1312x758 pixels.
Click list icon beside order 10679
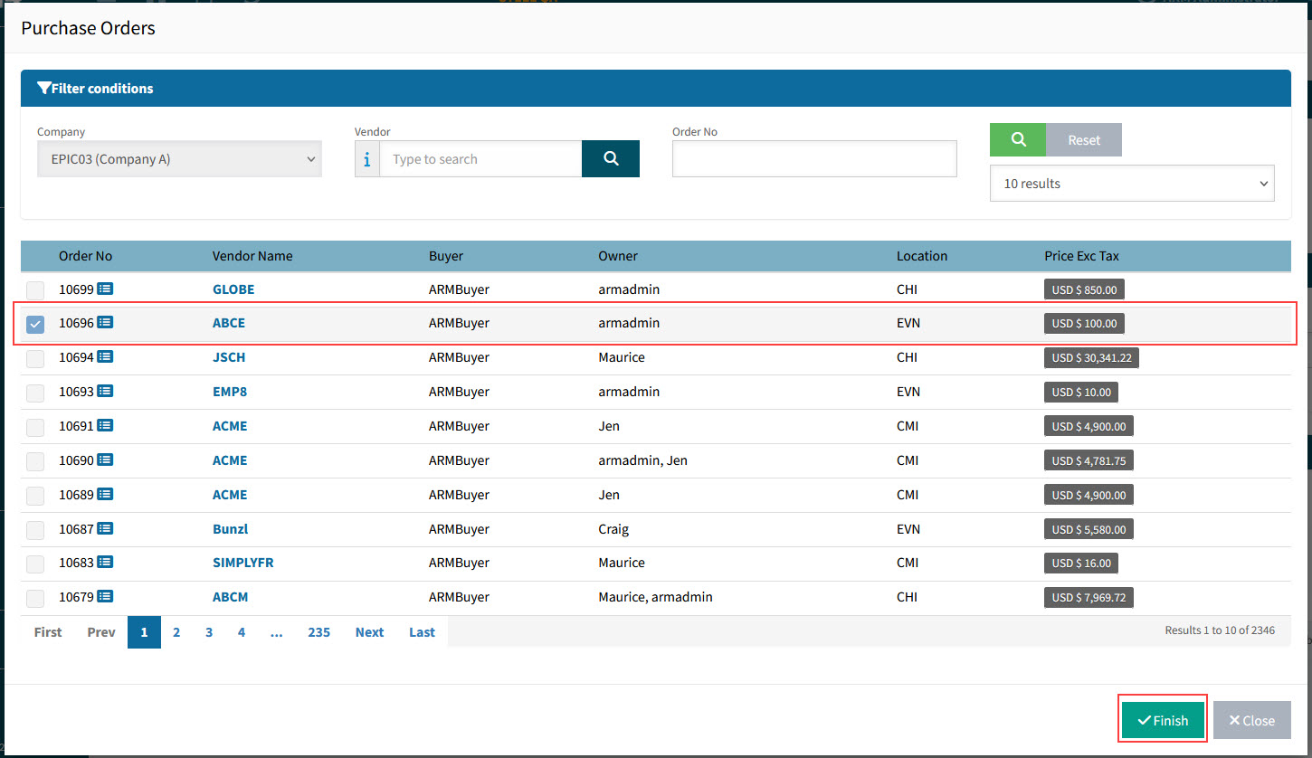pos(105,597)
